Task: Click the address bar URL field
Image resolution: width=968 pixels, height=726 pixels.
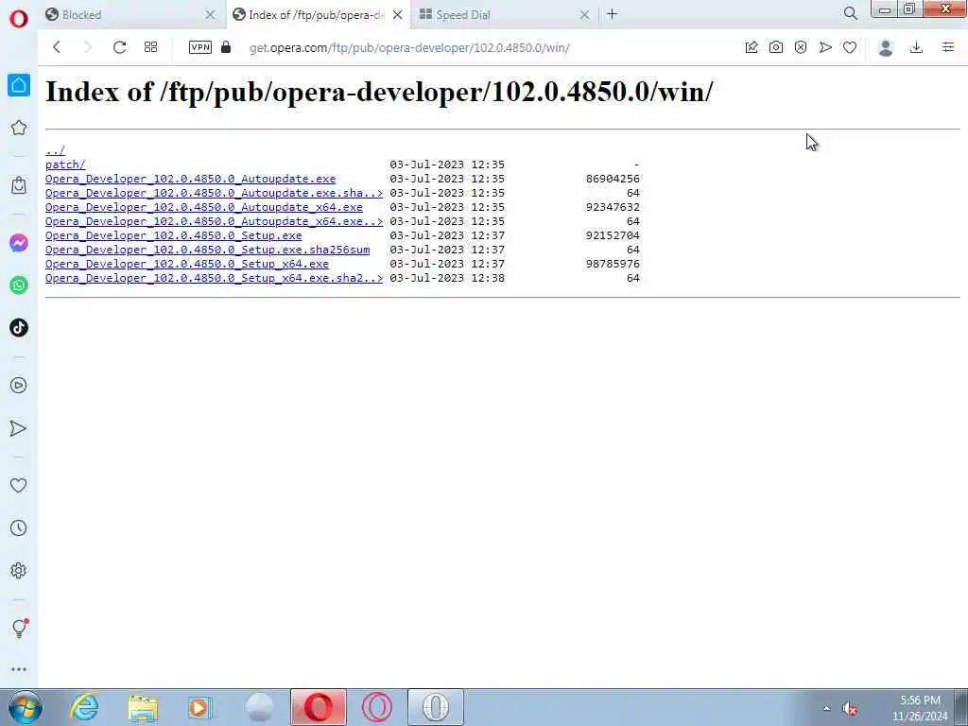Action: [409, 47]
